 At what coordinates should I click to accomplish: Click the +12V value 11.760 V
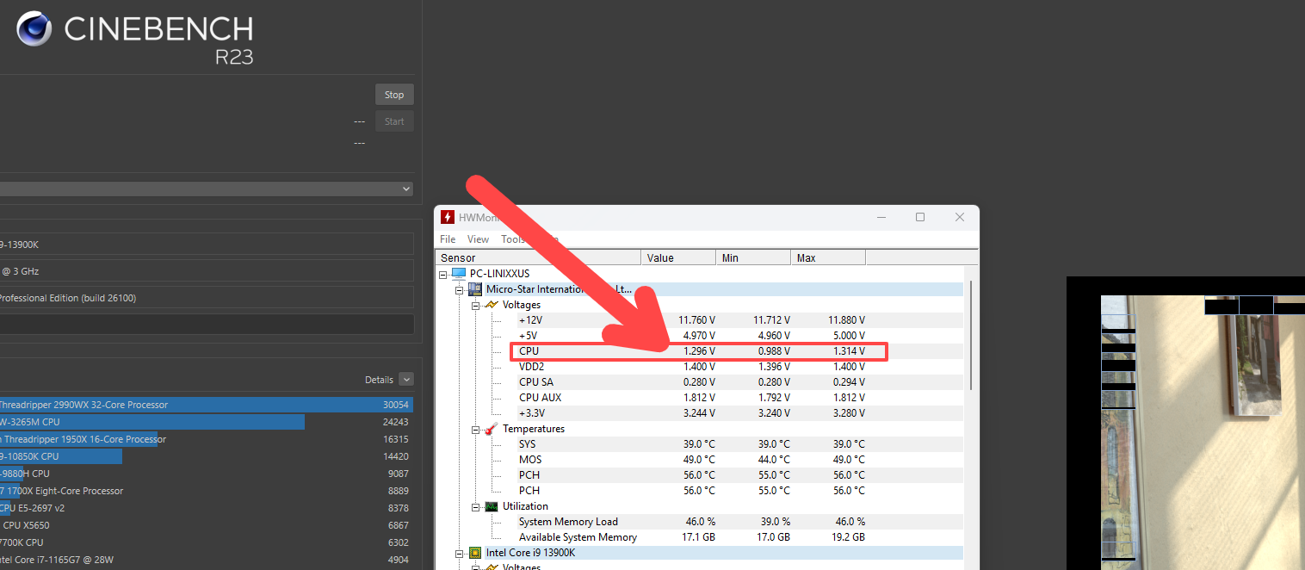coord(696,320)
